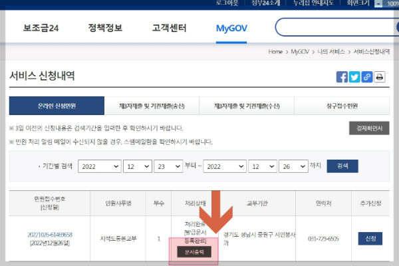Image resolution: width=399 pixels, height=266 pixels.
Task: Click 신청 additional request button
Action: click(370, 239)
